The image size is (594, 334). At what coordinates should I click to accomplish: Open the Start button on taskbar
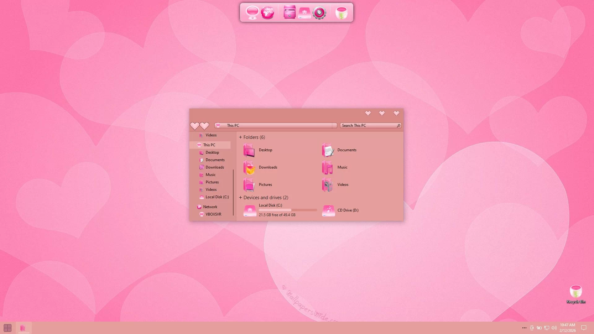[7, 328]
